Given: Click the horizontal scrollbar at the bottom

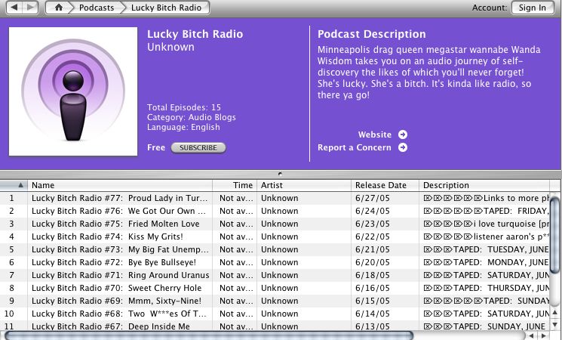Looking at the screenshot, I should [209, 336].
